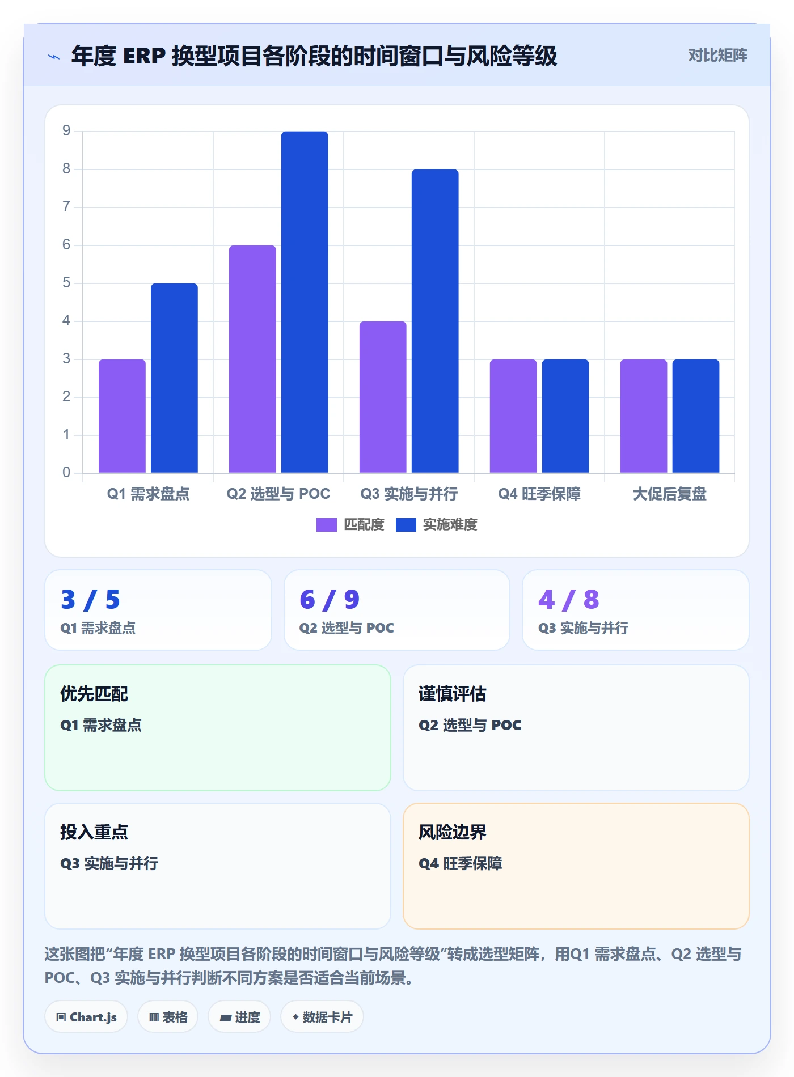Select the 3 / 5 stat value
Image resolution: width=794 pixels, height=1077 pixels.
(91, 600)
